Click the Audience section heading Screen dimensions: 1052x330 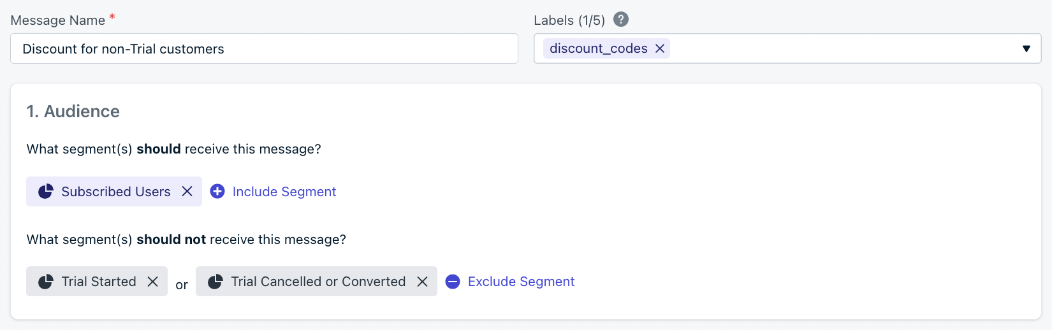73,111
